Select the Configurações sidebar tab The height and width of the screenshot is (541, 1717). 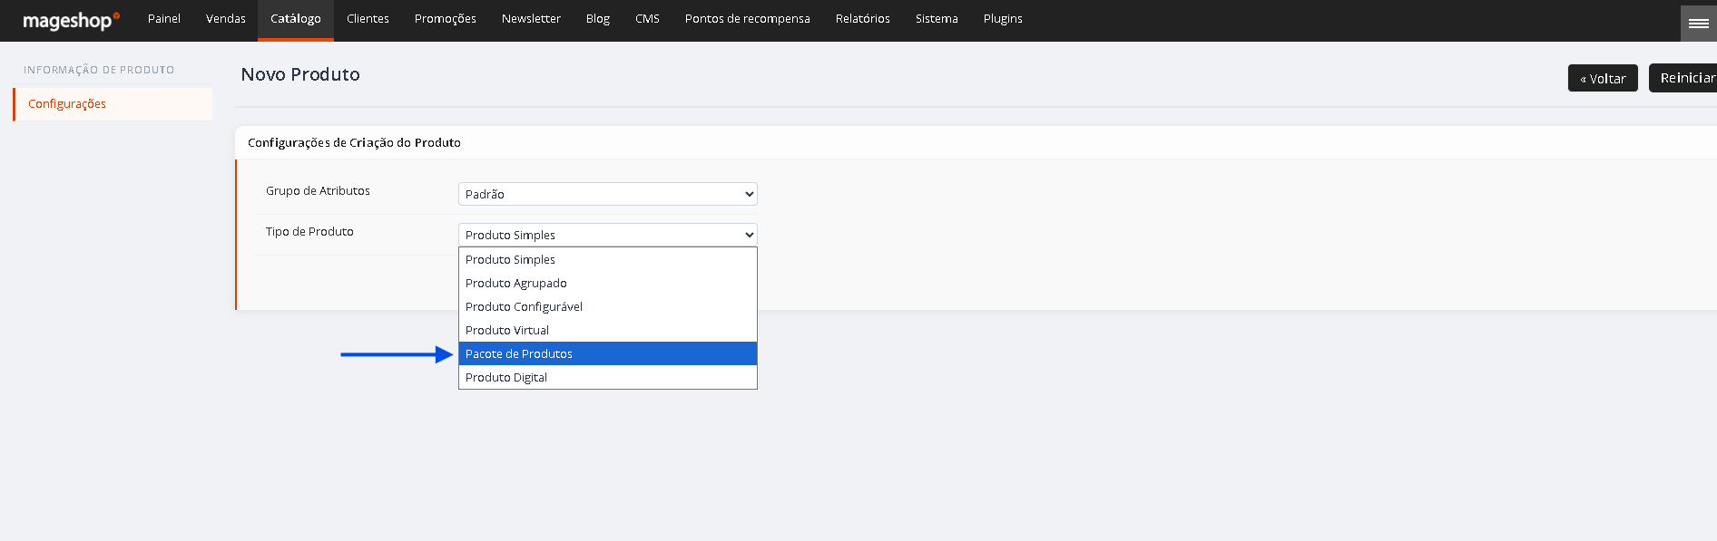(113, 104)
